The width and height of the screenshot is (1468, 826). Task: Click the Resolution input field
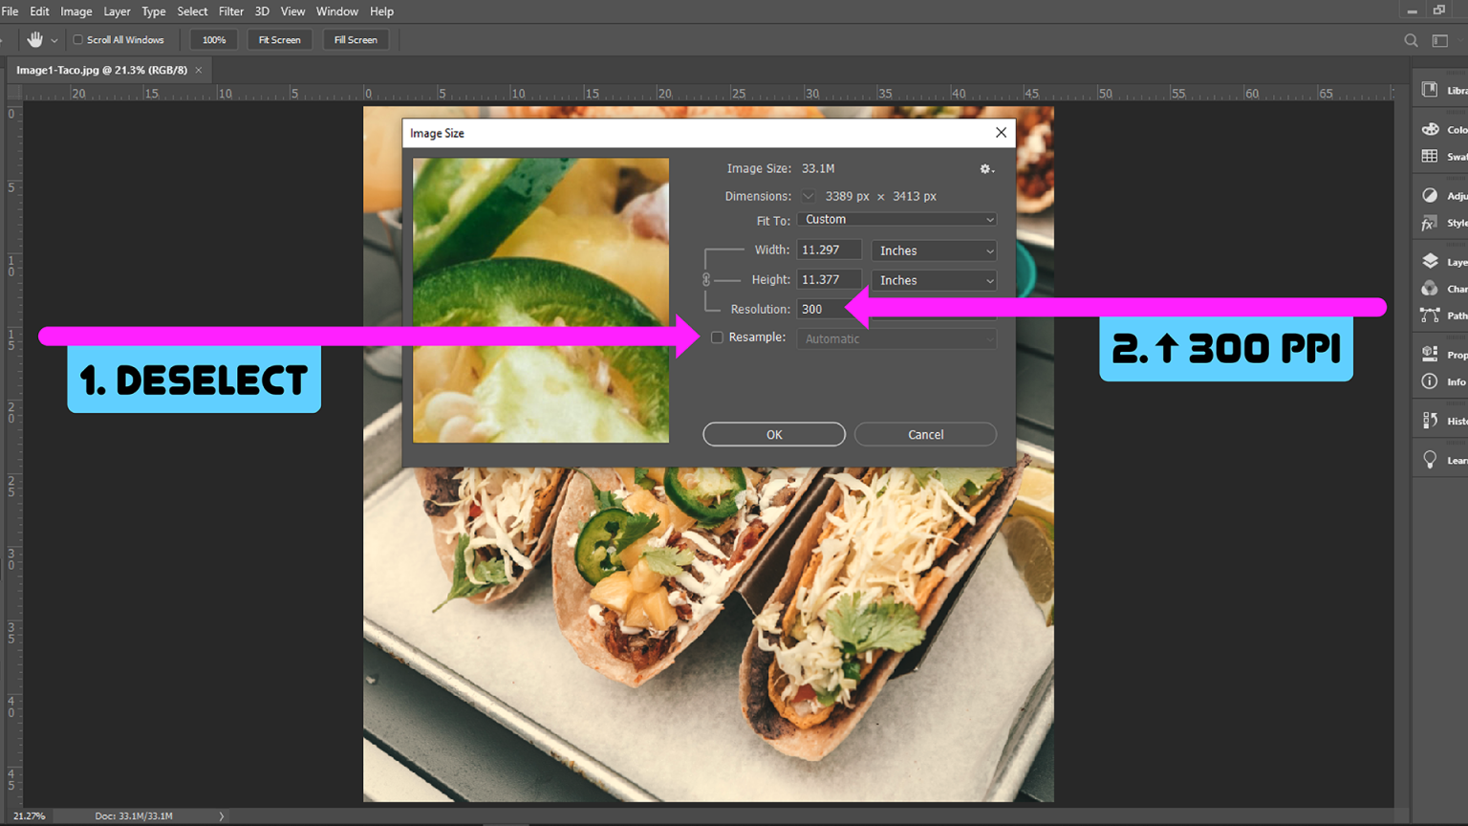click(823, 309)
